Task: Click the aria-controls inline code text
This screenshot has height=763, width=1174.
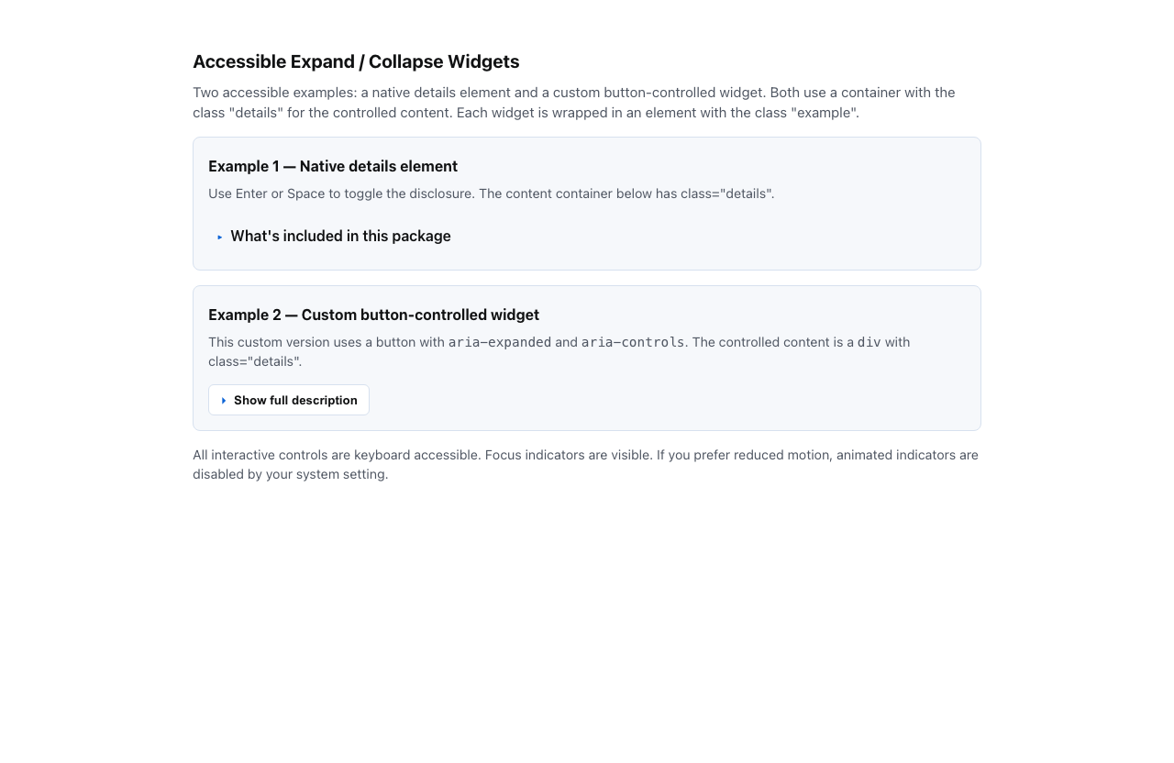Action: pyautogui.click(x=632, y=342)
